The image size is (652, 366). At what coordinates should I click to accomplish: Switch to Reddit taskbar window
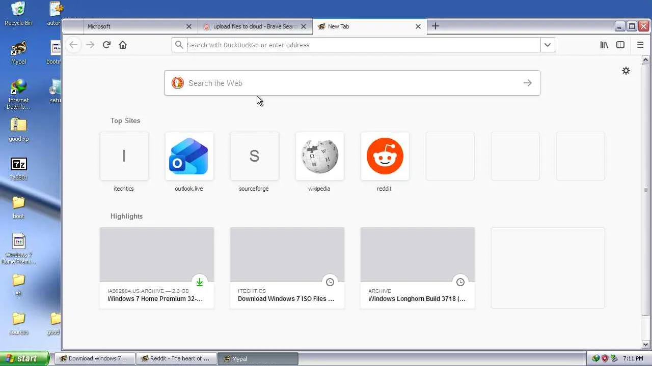[x=176, y=358]
